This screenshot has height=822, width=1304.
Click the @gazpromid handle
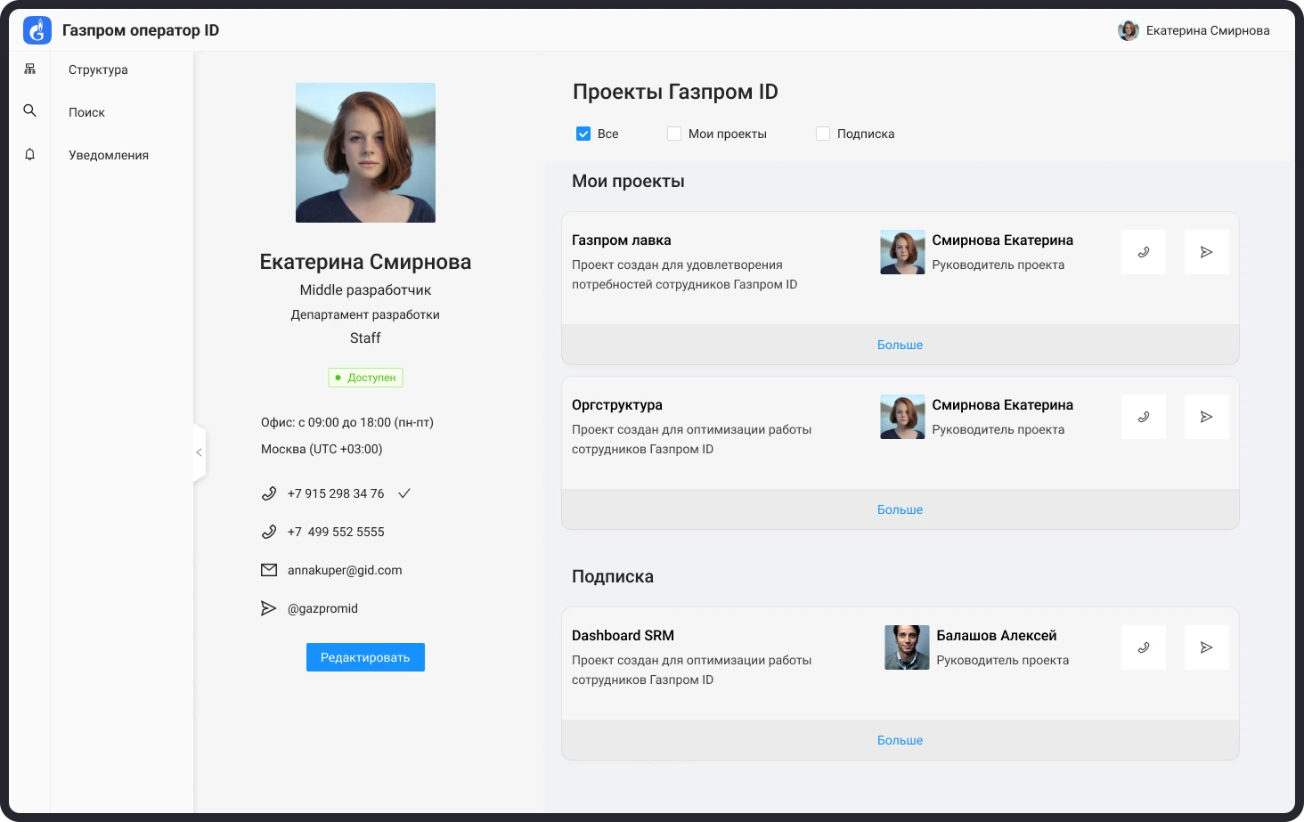click(322, 608)
